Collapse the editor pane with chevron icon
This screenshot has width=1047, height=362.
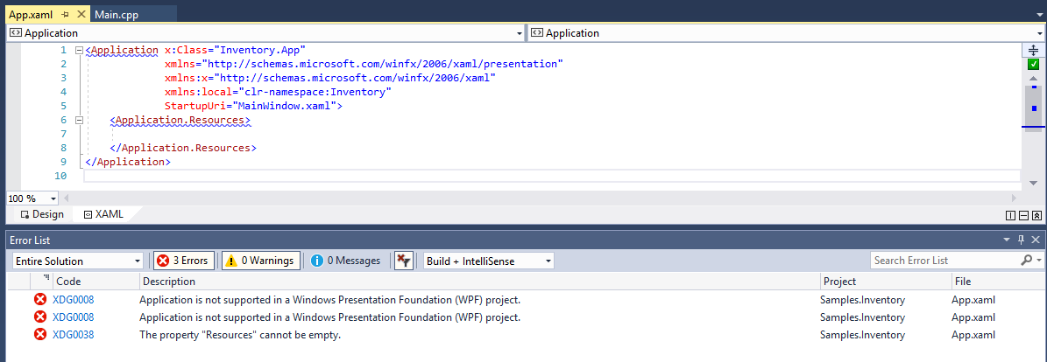tap(1036, 215)
